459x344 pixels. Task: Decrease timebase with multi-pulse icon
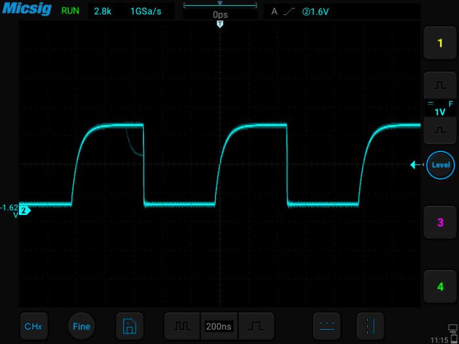coord(182,326)
